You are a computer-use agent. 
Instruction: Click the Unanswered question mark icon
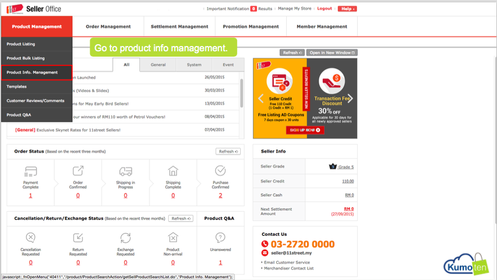tap(220, 238)
